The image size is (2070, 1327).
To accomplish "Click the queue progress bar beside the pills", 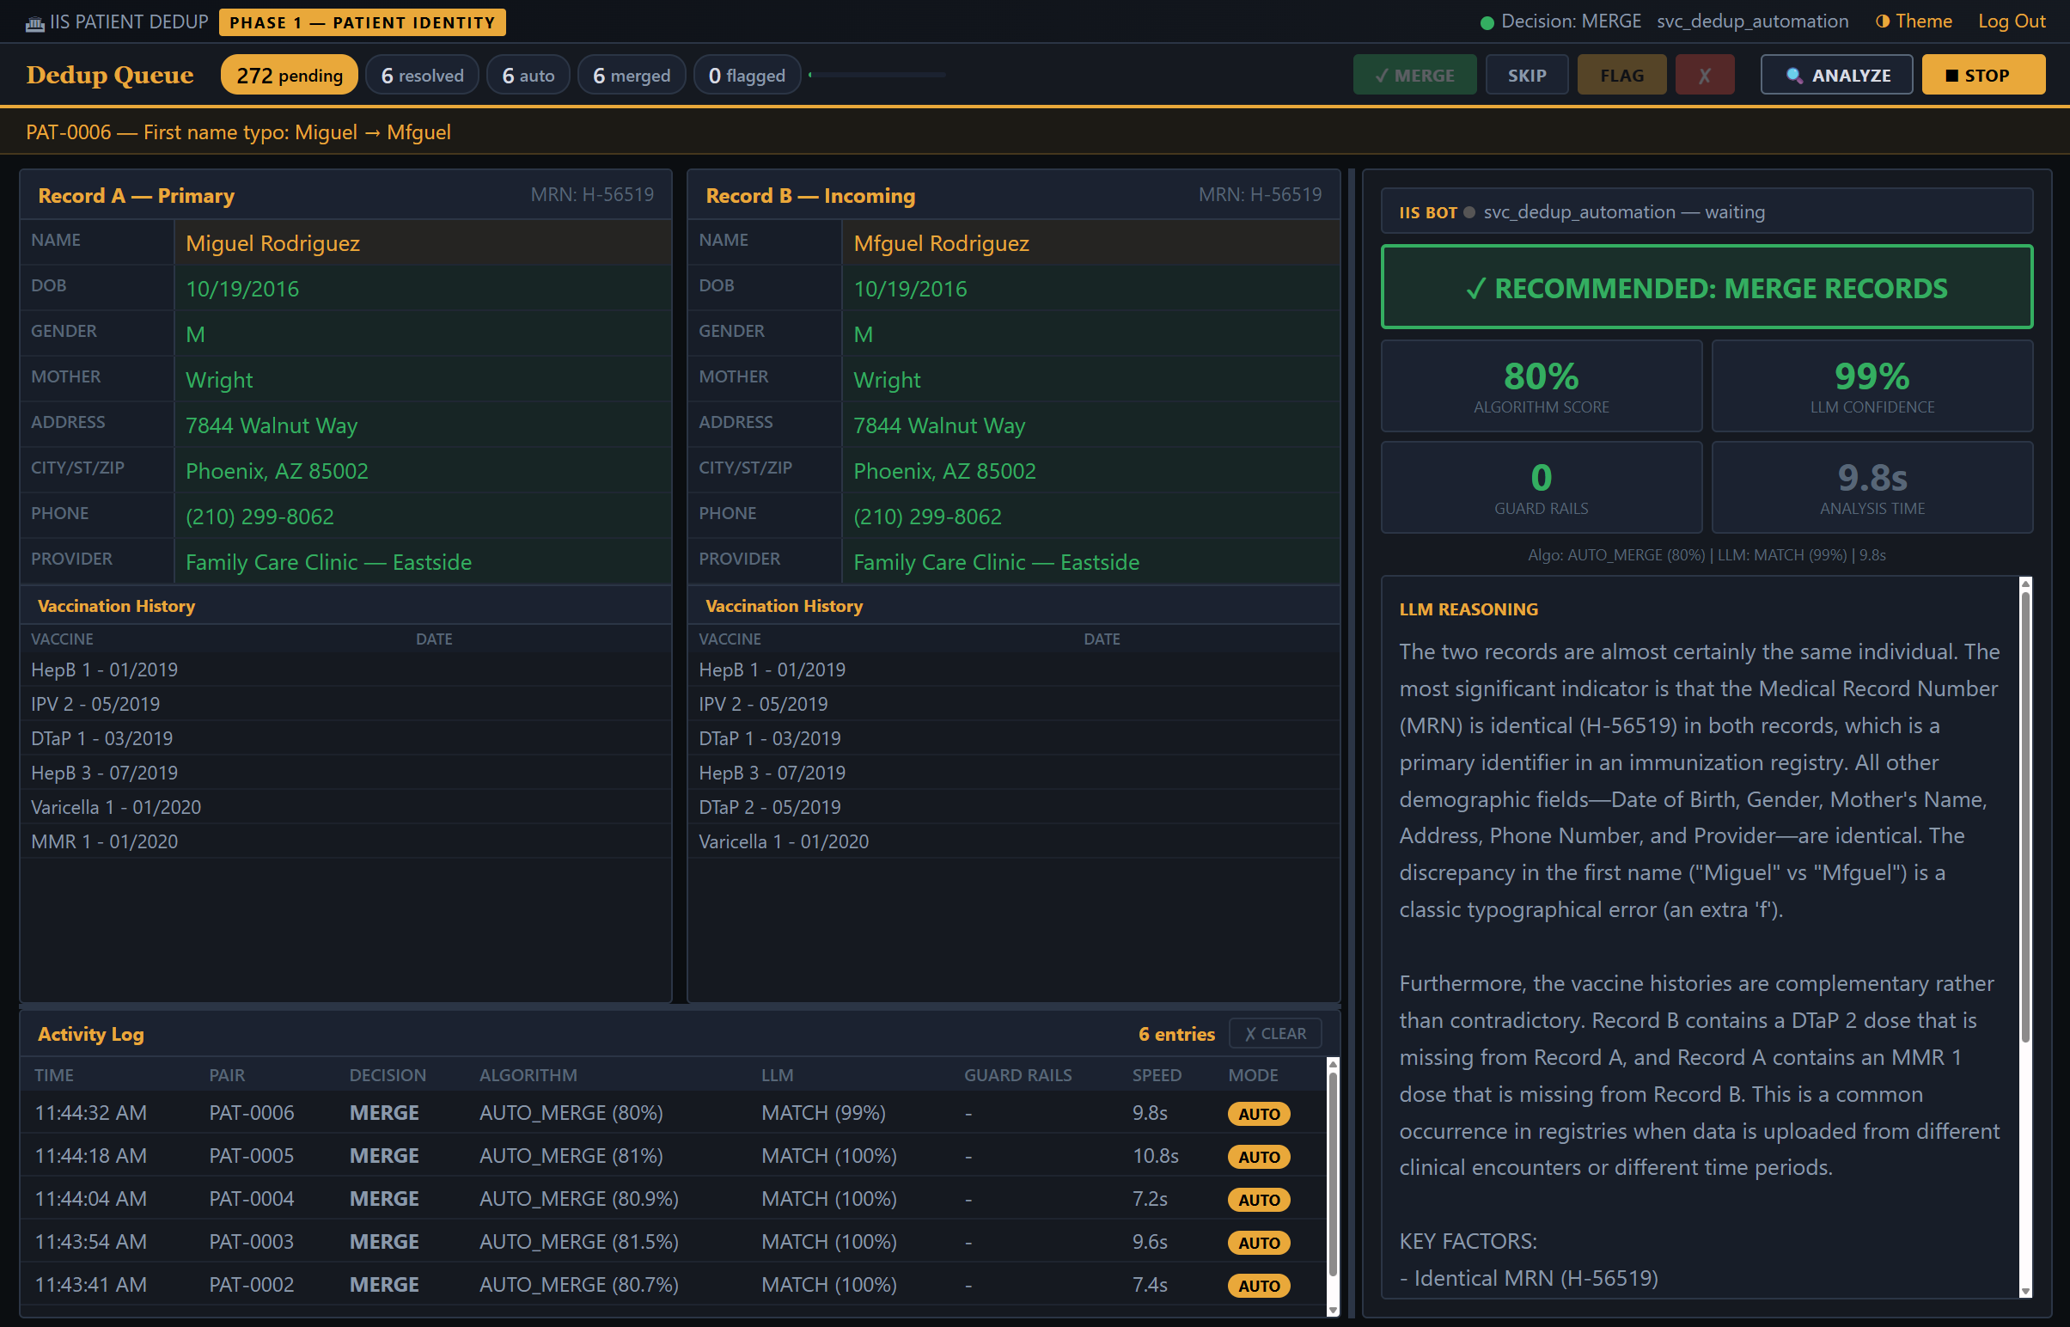I will point(877,75).
